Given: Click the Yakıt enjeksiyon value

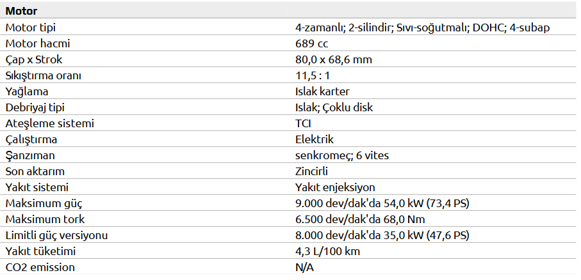Looking at the screenshot, I should tap(335, 187).
